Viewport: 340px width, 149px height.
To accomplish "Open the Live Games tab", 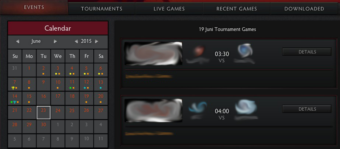I will (x=169, y=9).
